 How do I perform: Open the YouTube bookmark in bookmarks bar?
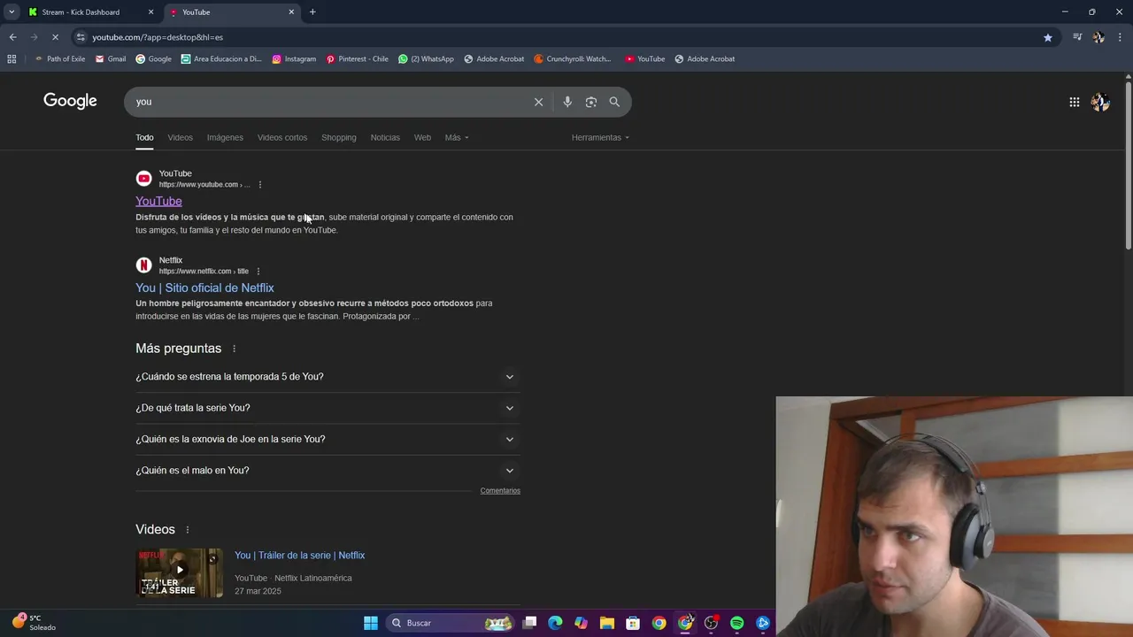644,59
